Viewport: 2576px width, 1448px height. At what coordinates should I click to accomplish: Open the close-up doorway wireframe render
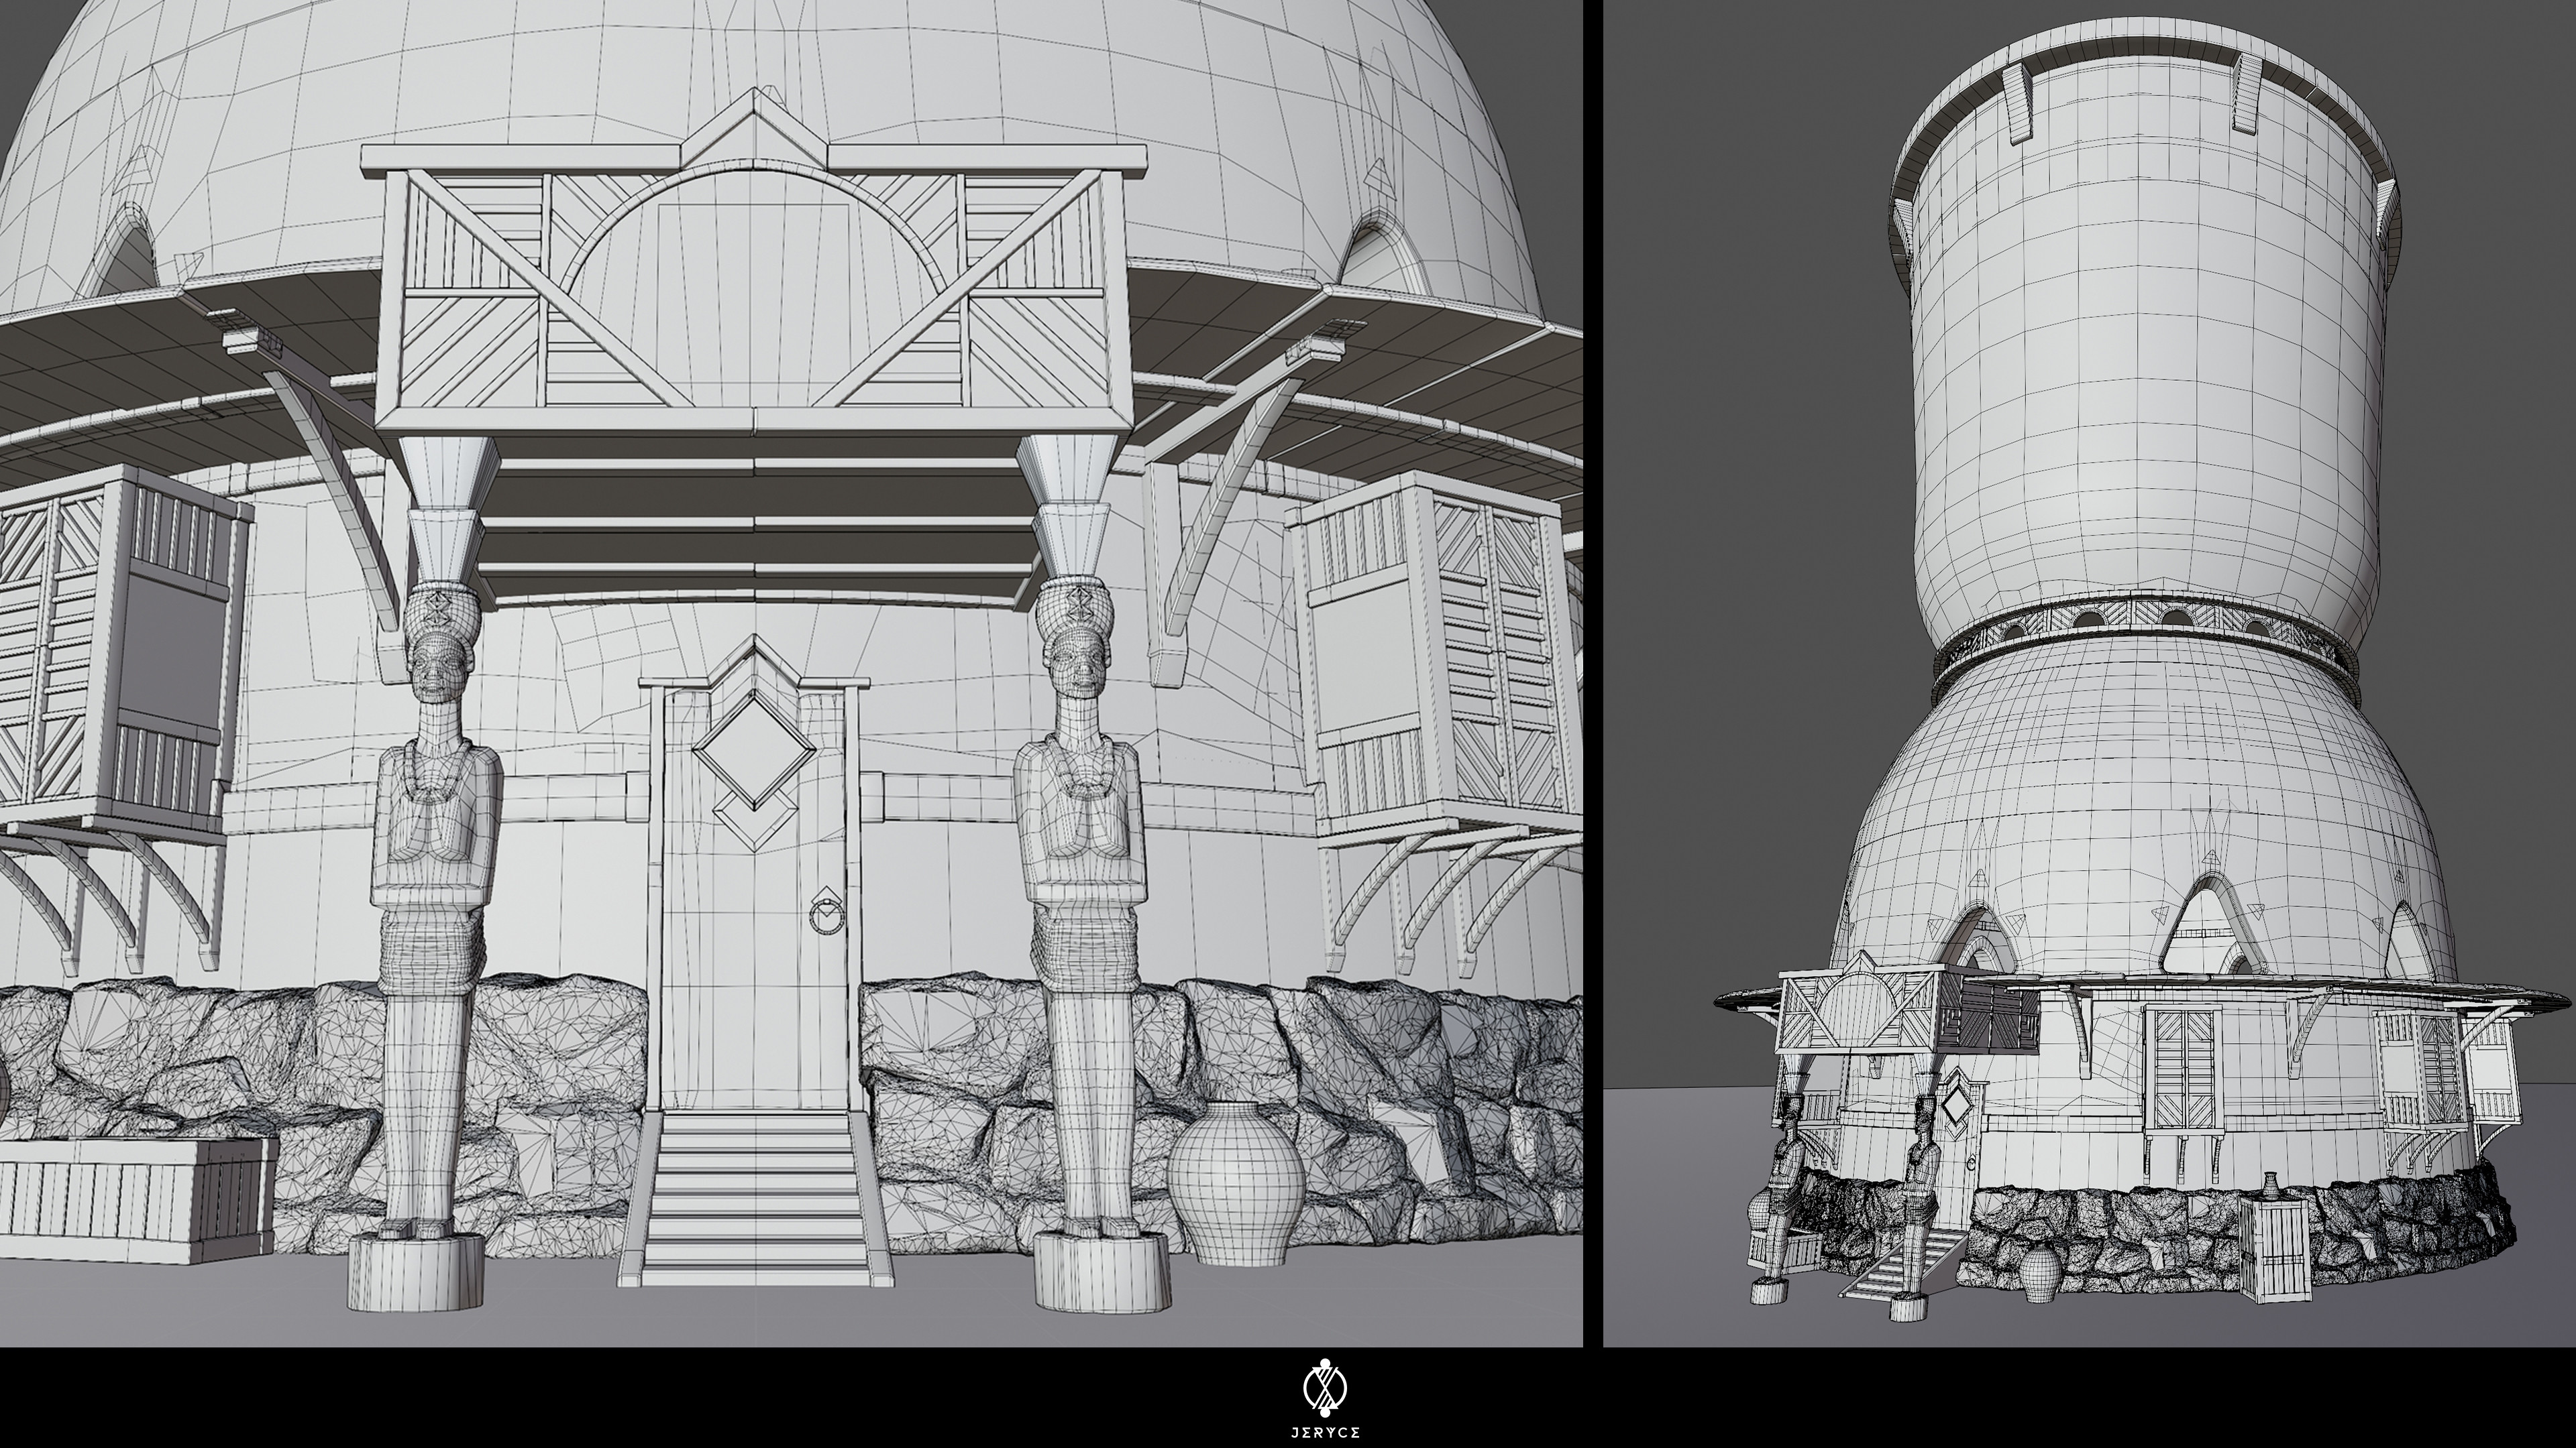point(791,674)
